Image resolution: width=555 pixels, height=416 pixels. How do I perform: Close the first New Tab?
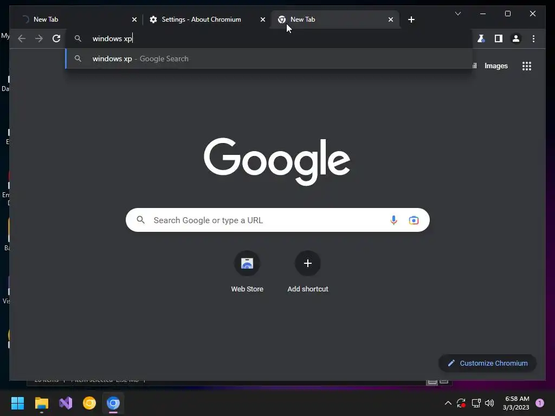pyautogui.click(x=134, y=19)
